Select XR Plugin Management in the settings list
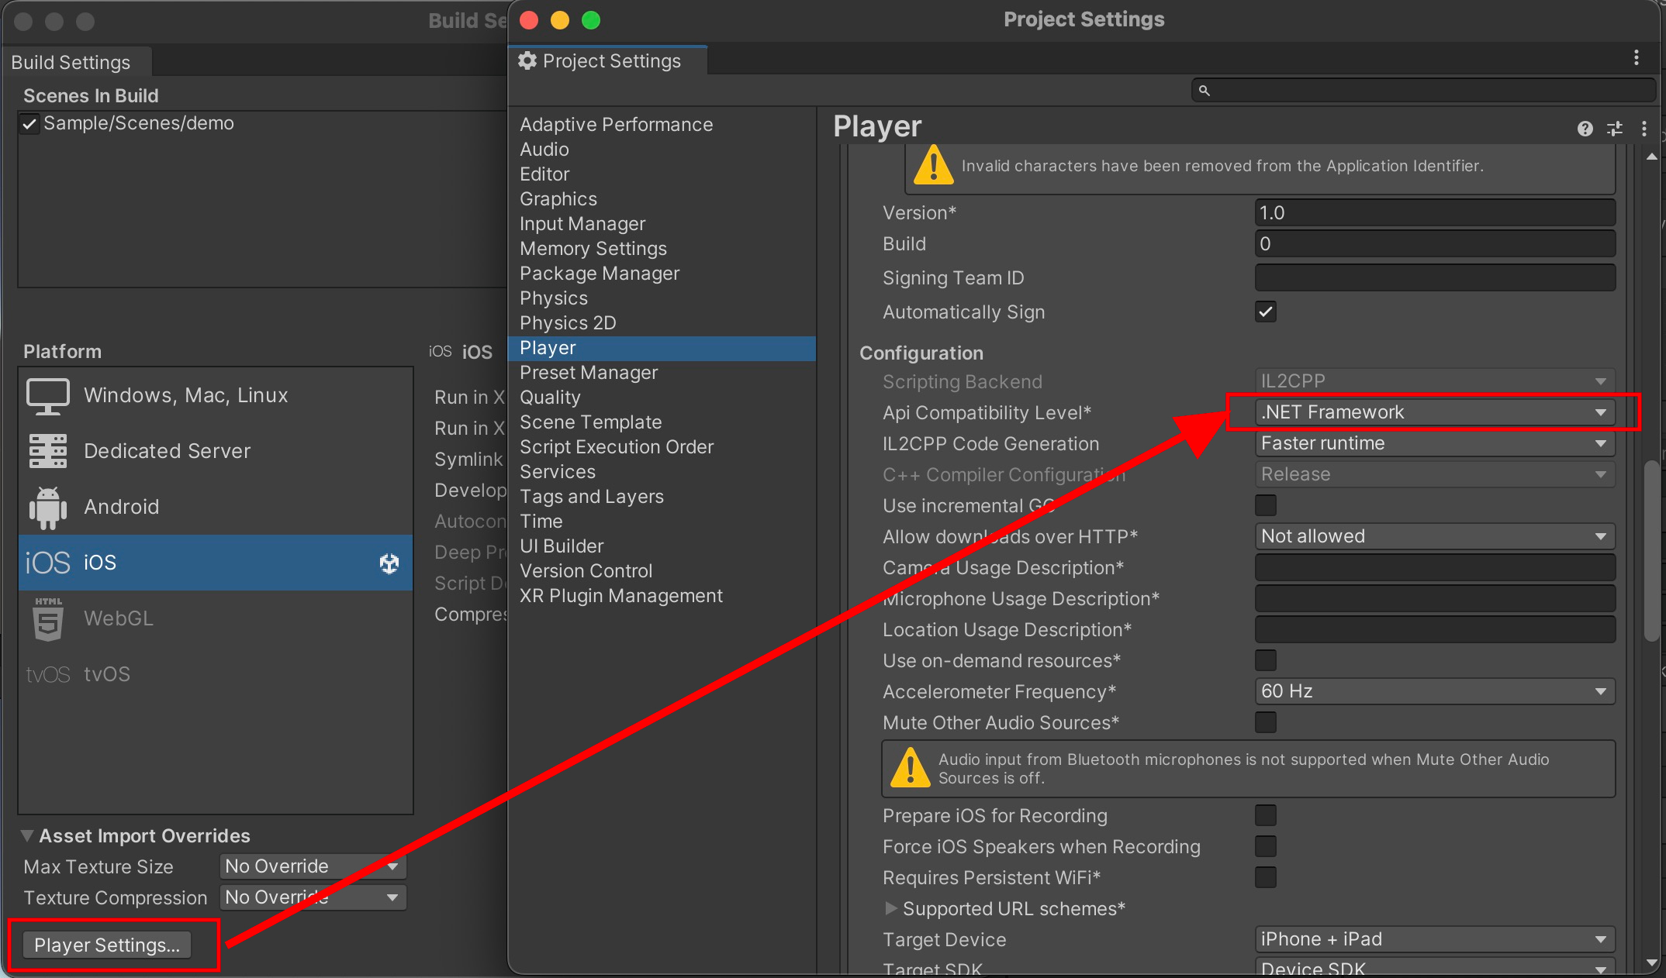The image size is (1666, 978). point(620,595)
